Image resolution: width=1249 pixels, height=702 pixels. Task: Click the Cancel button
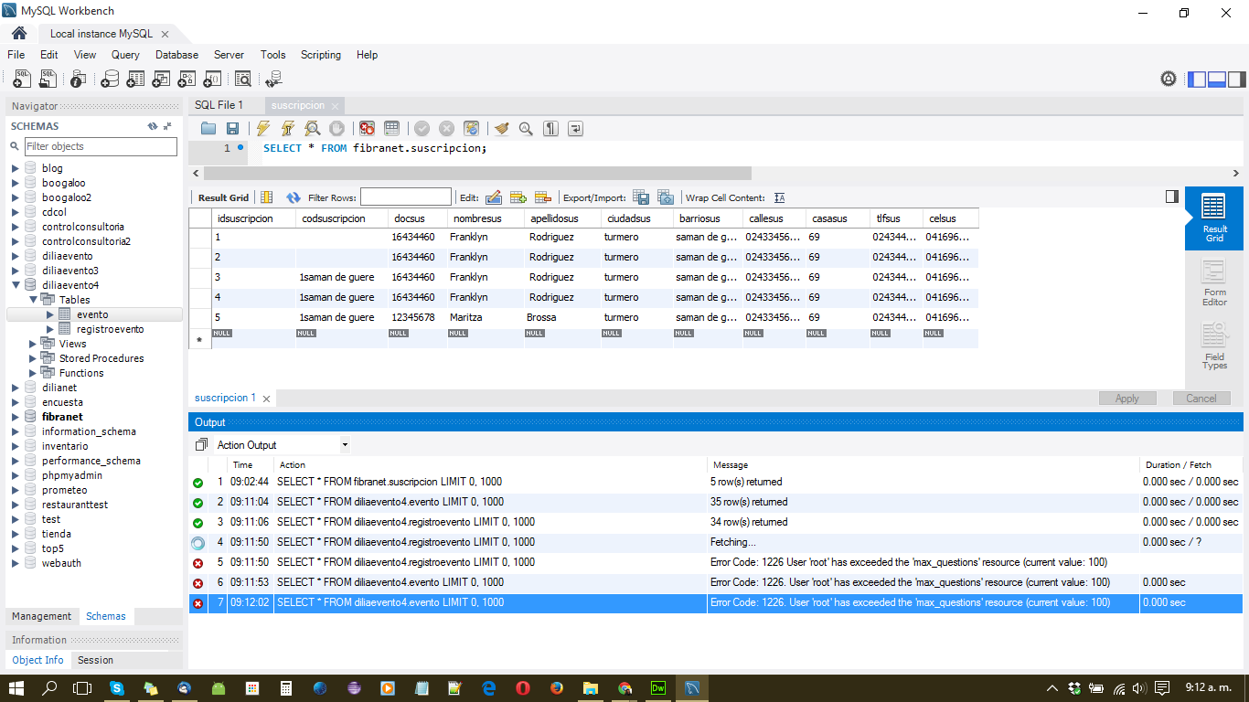click(x=1201, y=399)
